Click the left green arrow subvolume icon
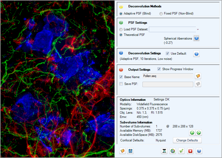Viewport: 222px width, 158px height. (x=192, y=133)
